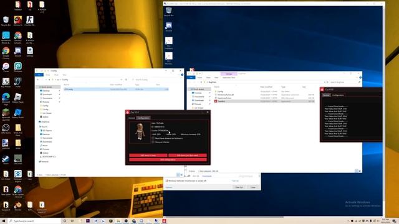Image resolution: width=399 pixels, height=224 pixels.
Task: Click the Search Config field
Action: click(156, 80)
